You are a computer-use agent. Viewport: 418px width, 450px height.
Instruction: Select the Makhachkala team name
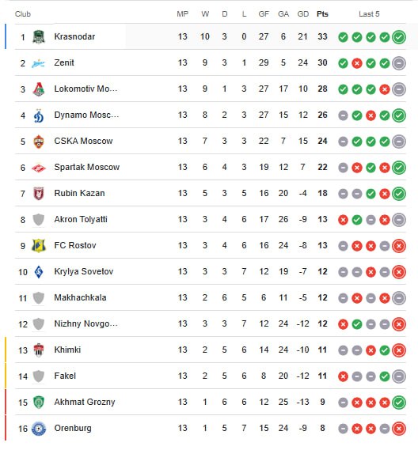pyautogui.click(x=80, y=297)
